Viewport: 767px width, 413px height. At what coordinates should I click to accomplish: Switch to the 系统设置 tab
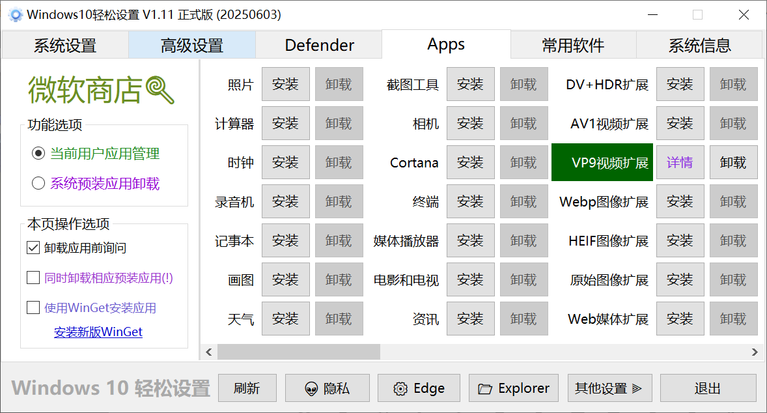pos(65,46)
